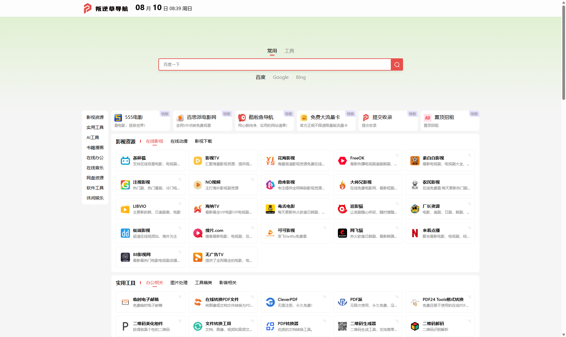This screenshot has width=566, height=337.
Task: Jump to AI工具 in sidebar
Action: coord(93,137)
